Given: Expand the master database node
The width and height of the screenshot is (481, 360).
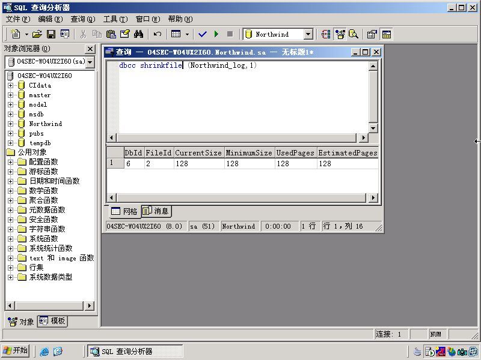Looking at the screenshot, I should click(x=10, y=95).
